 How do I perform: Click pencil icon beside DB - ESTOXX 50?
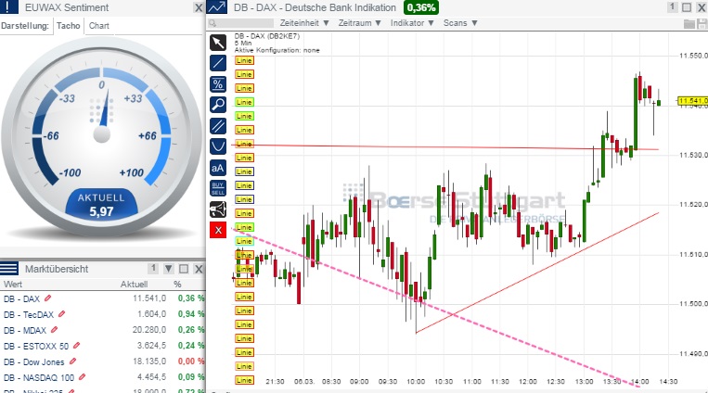tap(76, 346)
